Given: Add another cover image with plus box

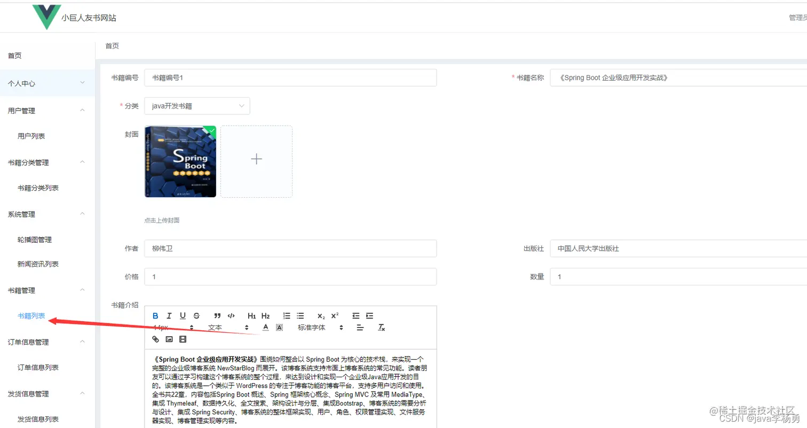Looking at the screenshot, I should point(256,161).
